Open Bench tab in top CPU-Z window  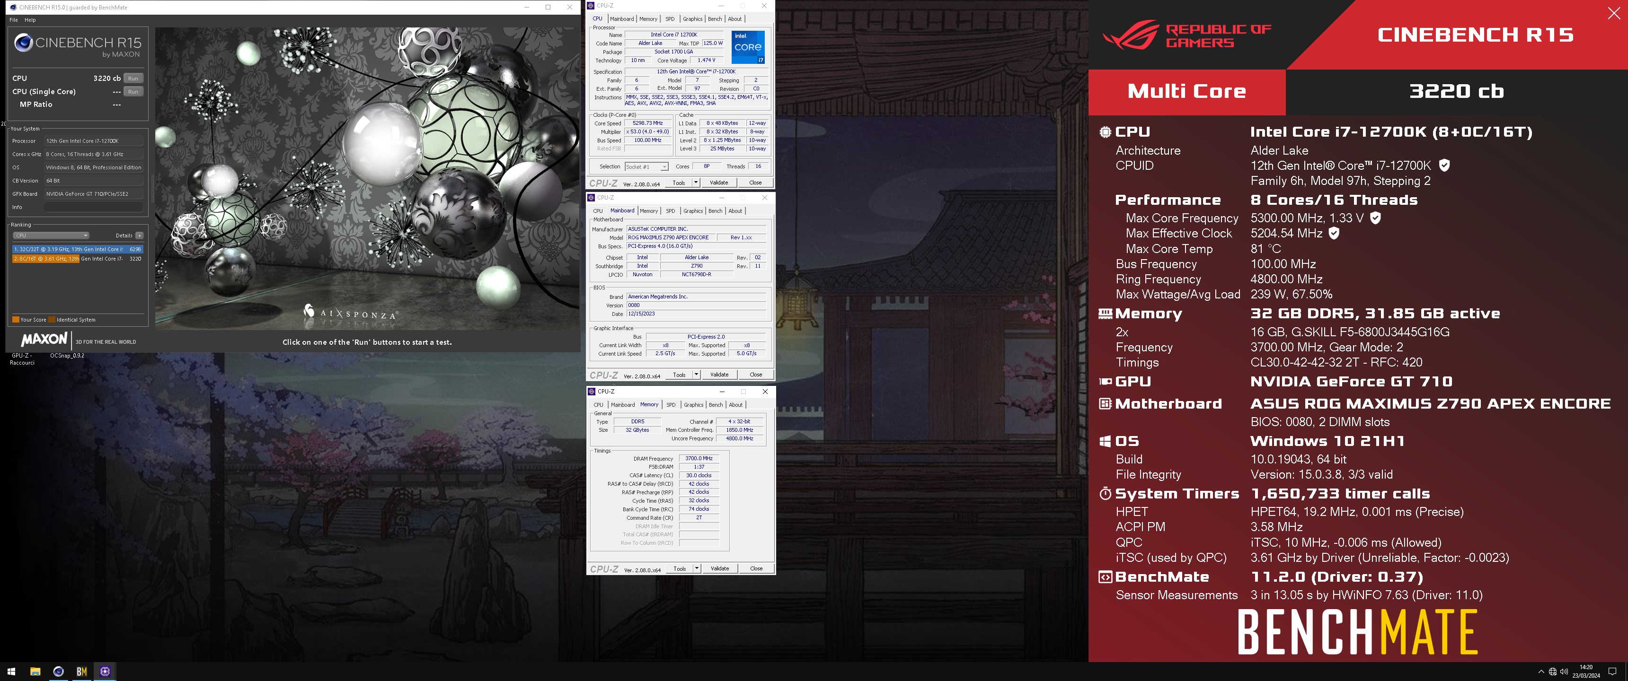pyautogui.click(x=715, y=19)
